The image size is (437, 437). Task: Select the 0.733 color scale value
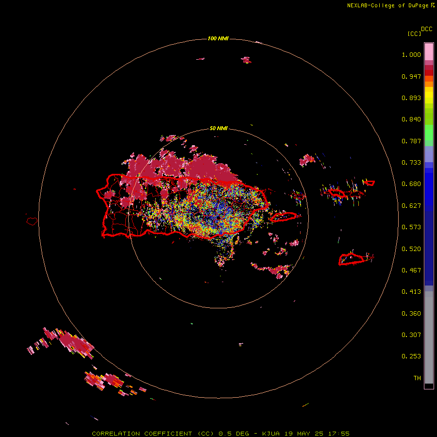411,163
